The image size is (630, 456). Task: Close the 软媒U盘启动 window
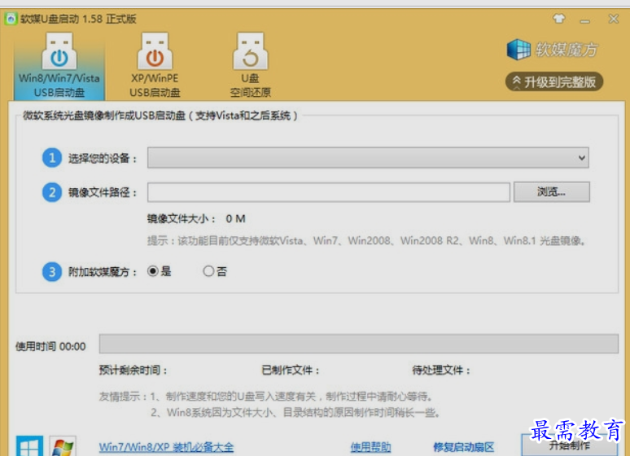(614, 19)
